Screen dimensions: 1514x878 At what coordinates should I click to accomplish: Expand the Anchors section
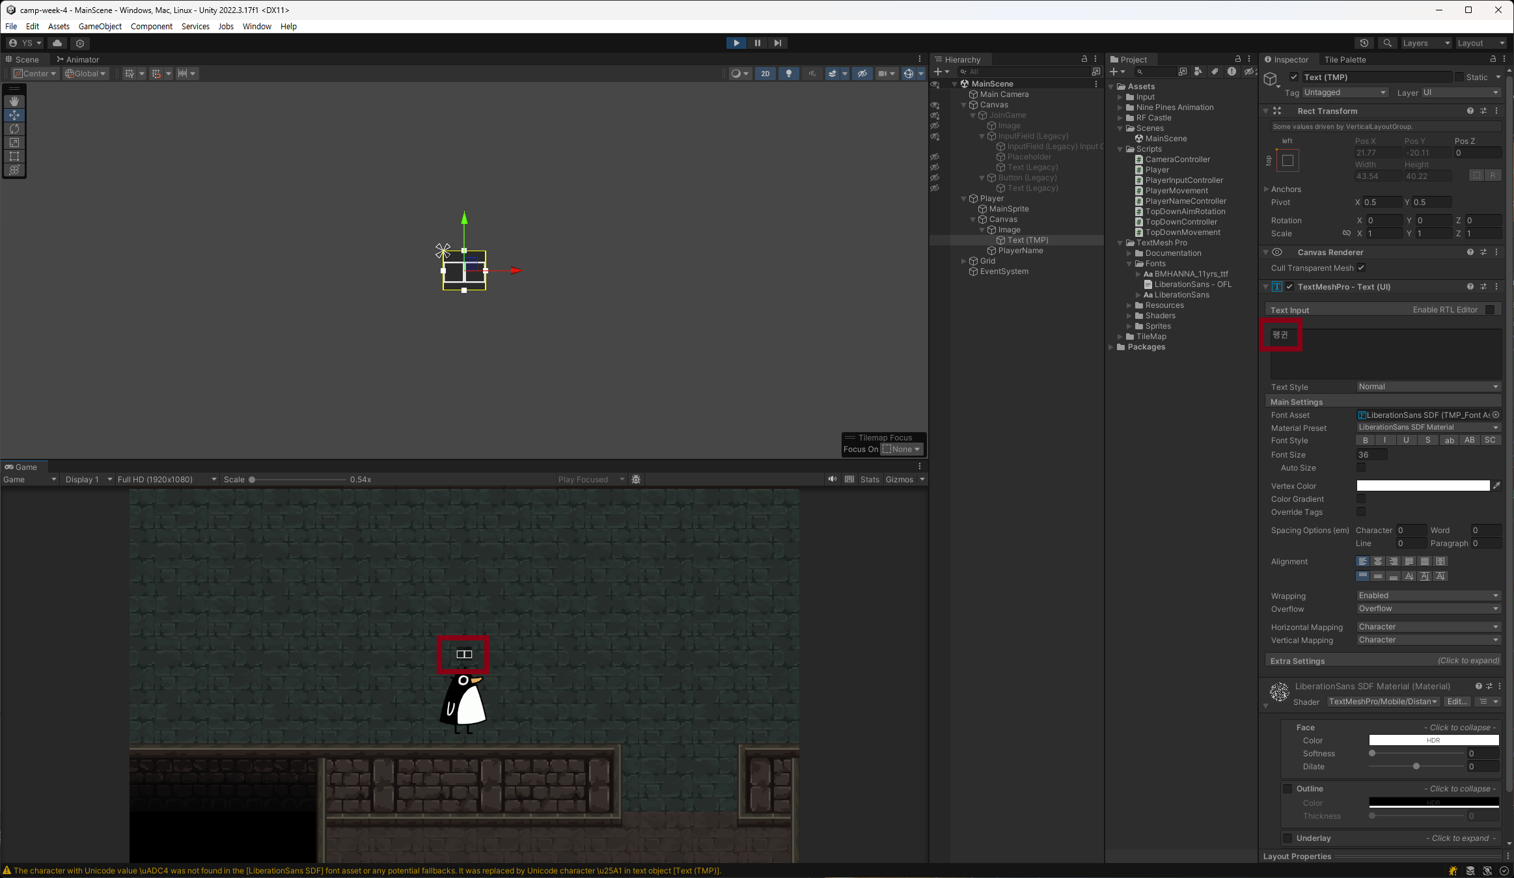point(1267,189)
